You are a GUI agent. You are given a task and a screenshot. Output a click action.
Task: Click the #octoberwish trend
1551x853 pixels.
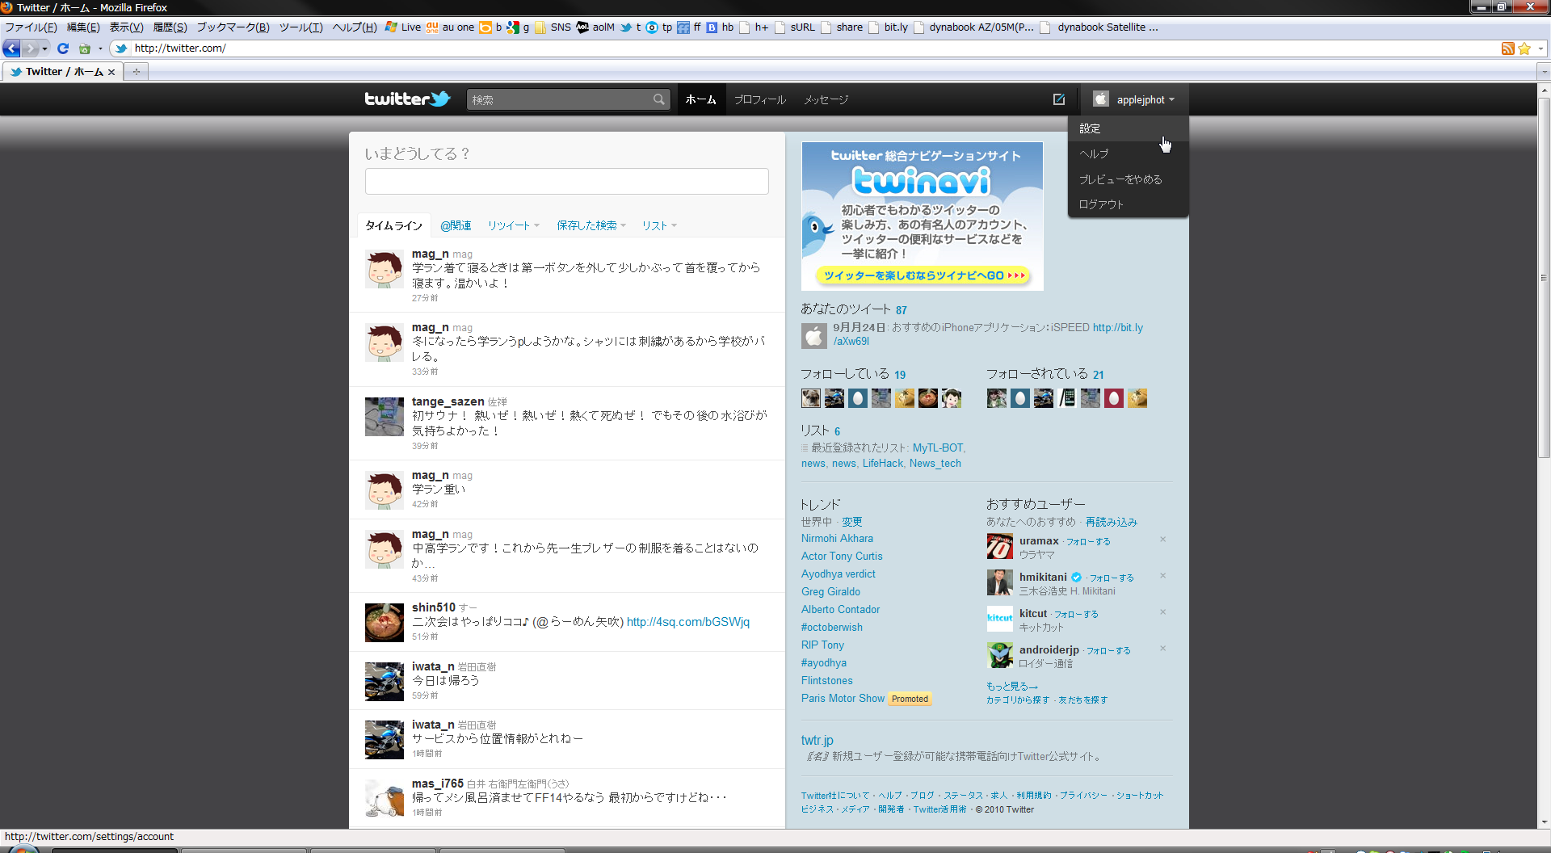(832, 628)
